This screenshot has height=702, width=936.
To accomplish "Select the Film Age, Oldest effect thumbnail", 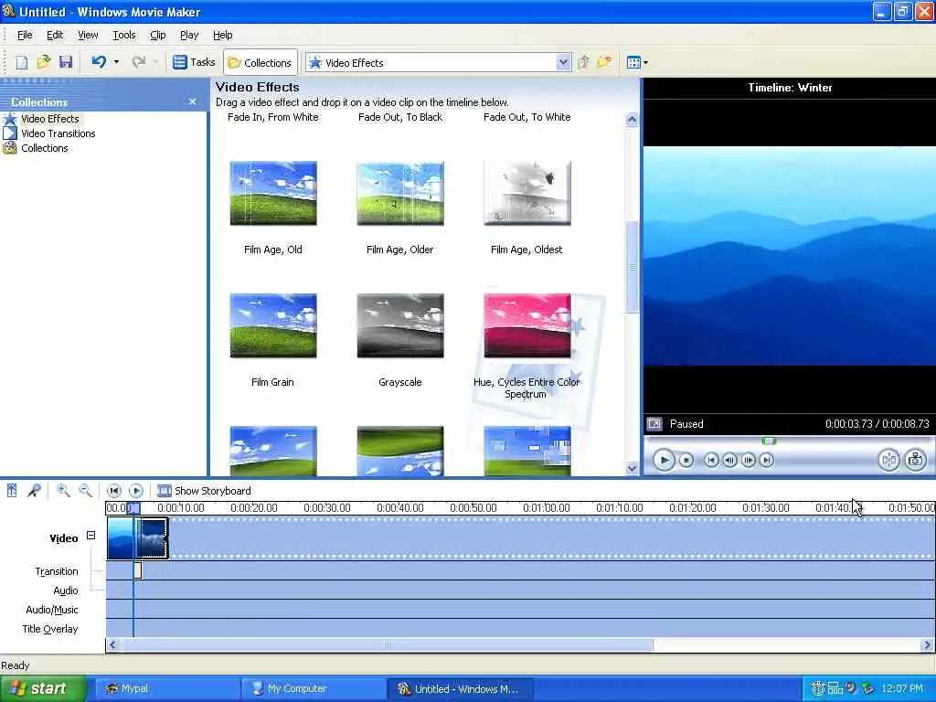I will (527, 193).
